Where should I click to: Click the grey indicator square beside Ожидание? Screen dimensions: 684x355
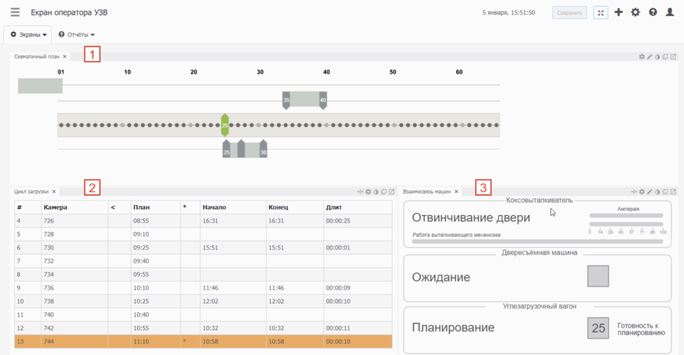point(598,276)
